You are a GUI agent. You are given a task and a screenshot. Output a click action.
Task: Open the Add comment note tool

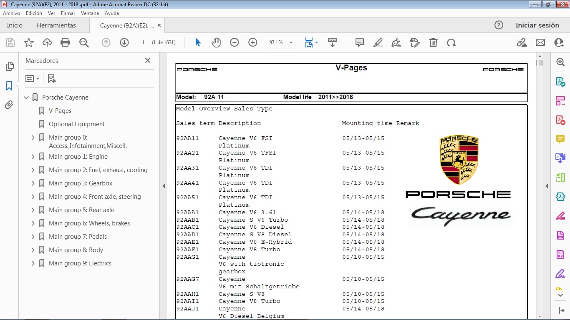(x=359, y=42)
